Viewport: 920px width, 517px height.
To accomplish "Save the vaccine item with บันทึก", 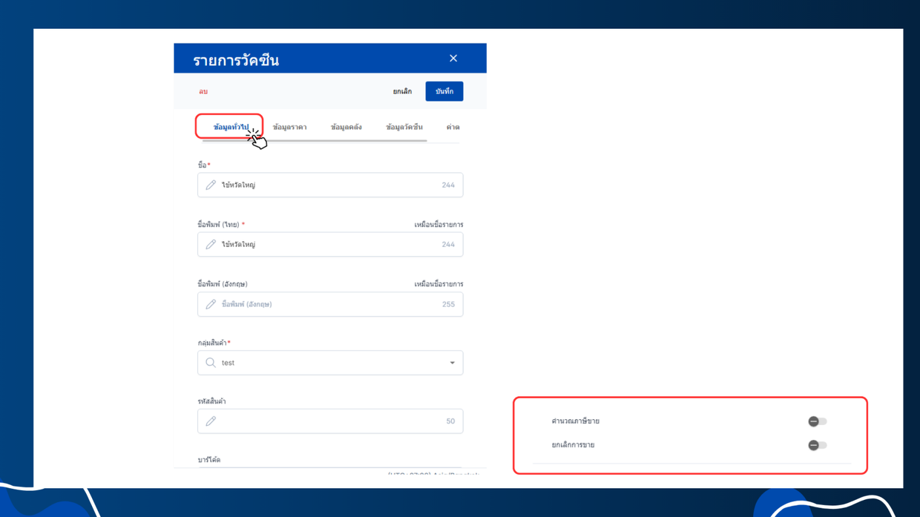I will [x=444, y=91].
